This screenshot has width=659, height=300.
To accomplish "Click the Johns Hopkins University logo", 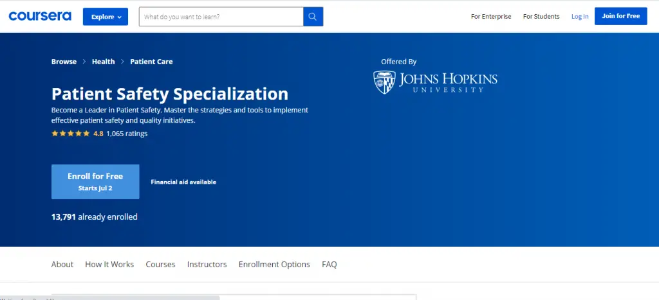I will (436, 82).
